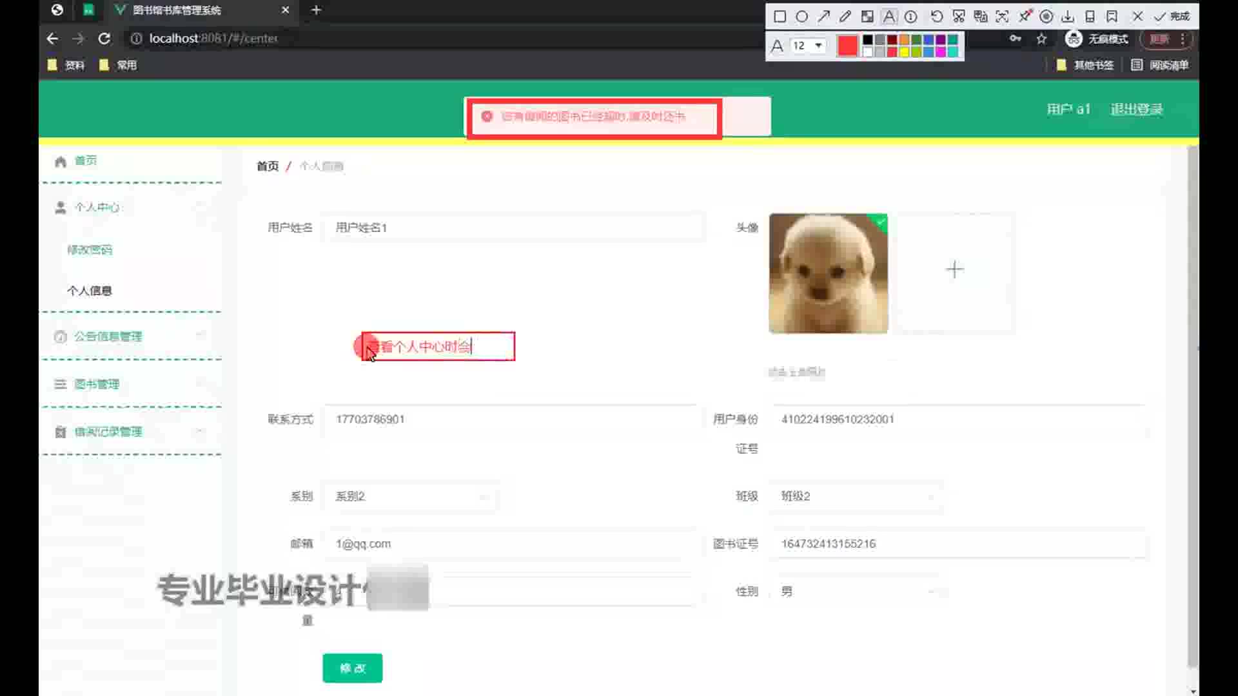Select the text annotation tool
Screen dimensions: 1238x696
(x=889, y=17)
